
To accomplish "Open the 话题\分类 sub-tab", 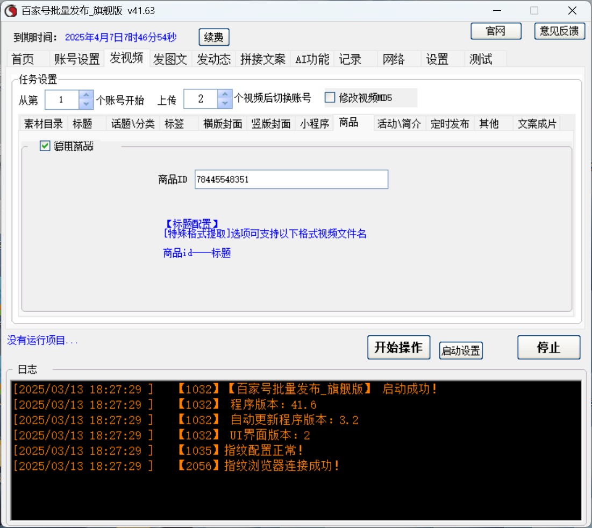I will pos(133,124).
